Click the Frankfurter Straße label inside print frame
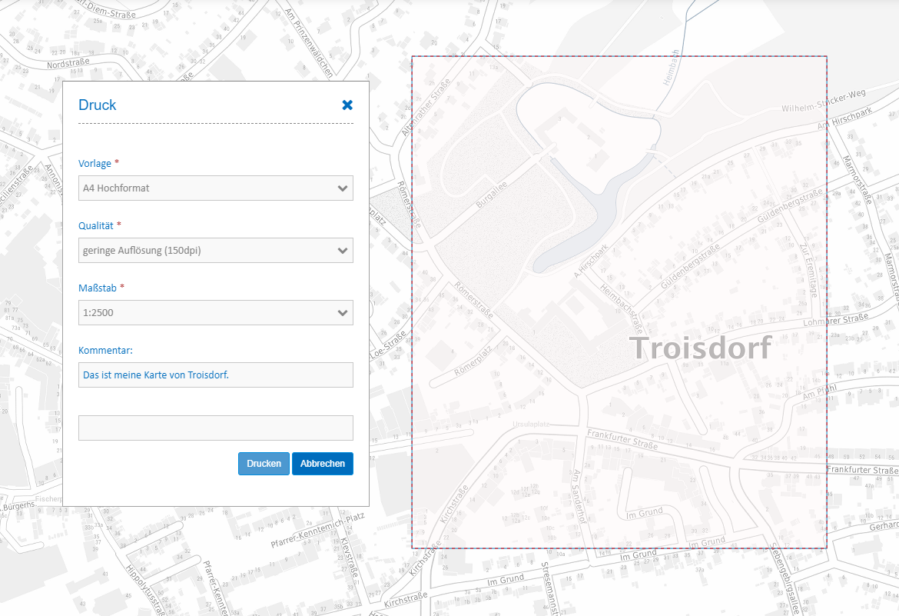The height and width of the screenshot is (616, 899). point(622,439)
